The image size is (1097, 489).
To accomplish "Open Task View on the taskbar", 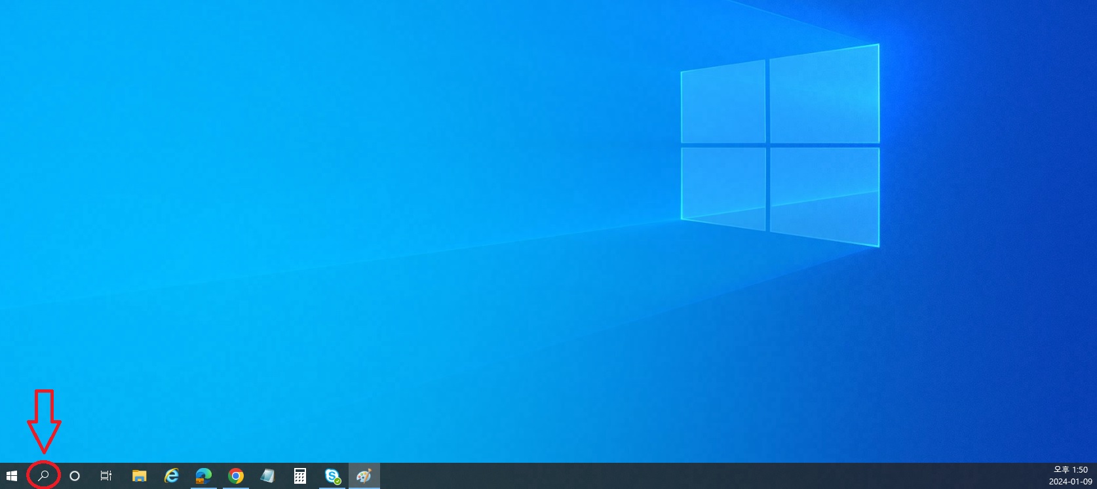I will pyautogui.click(x=106, y=476).
